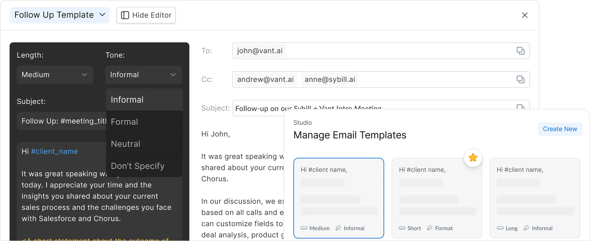
Task: Click the Hide Editor button
Action: pos(146,15)
